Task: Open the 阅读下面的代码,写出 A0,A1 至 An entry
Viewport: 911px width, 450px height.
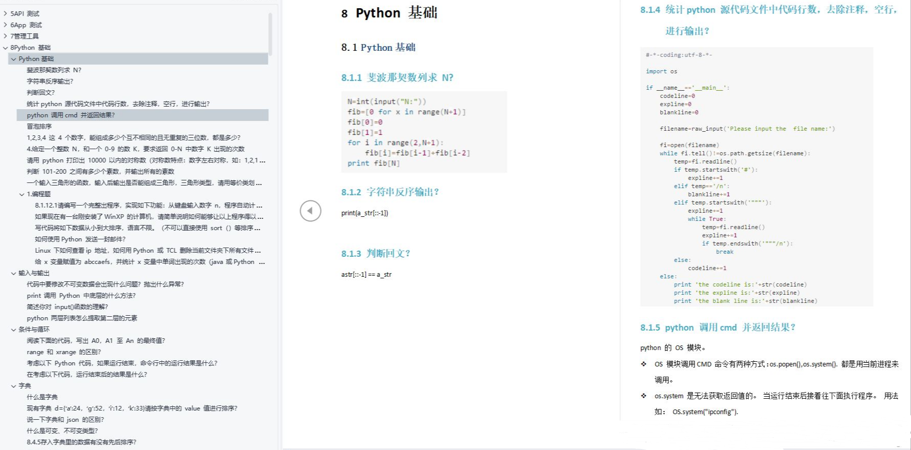Action: pos(96,341)
